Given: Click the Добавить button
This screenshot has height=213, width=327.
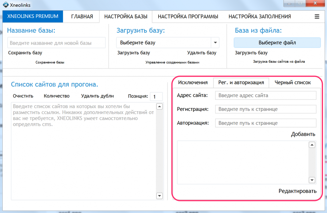Looking at the screenshot, I should click(303, 134).
